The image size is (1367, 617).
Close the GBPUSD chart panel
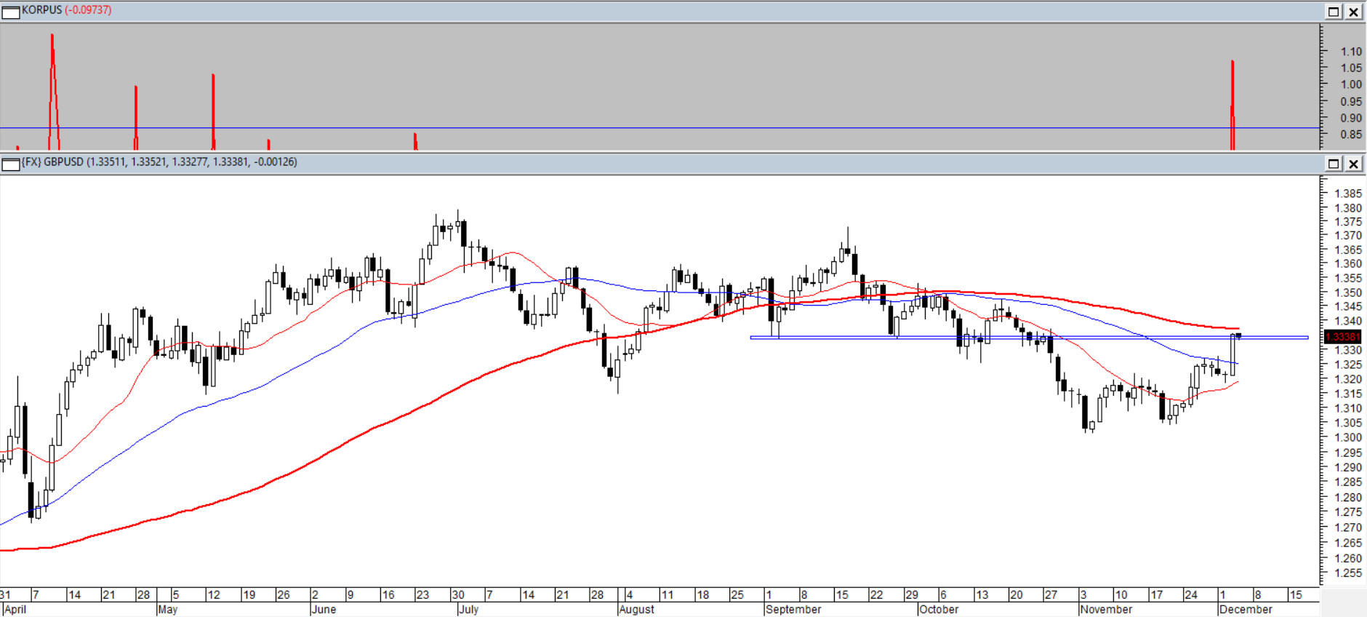coord(1353,164)
